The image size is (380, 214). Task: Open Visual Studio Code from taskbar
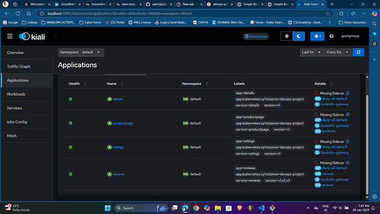261,208
